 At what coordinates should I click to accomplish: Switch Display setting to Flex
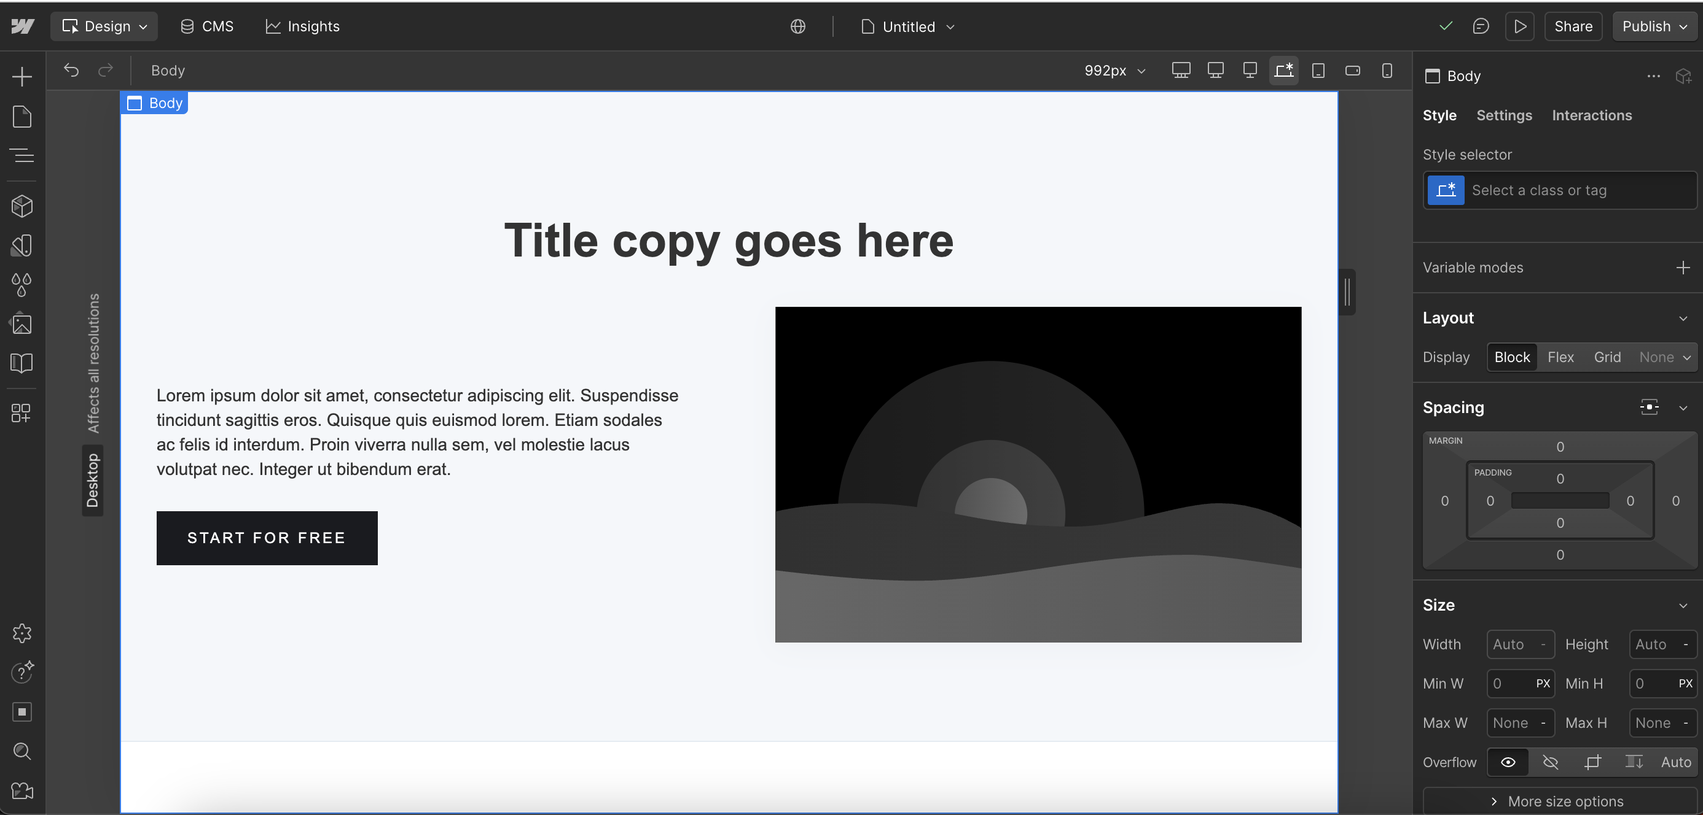click(x=1561, y=357)
